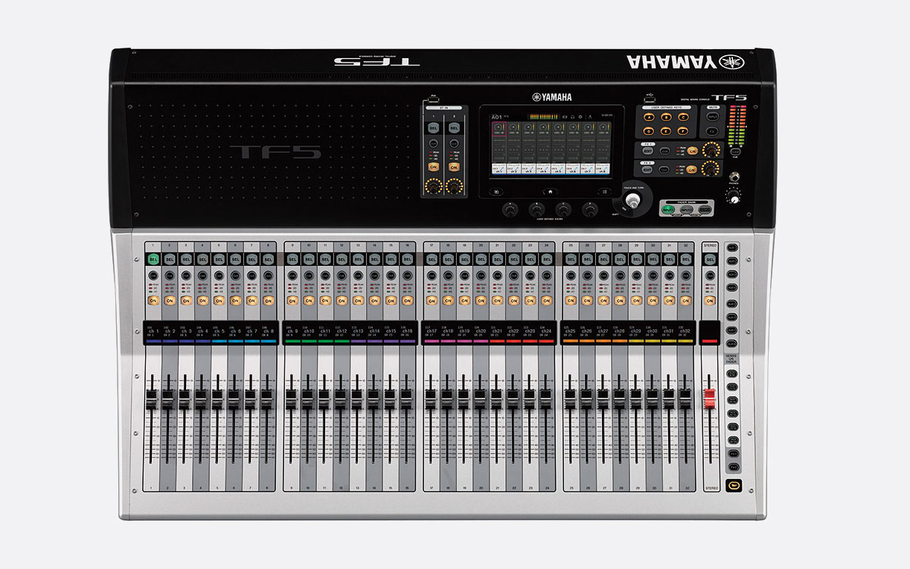This screenshot has width=910, height=569.
Task: Toggle the STEREO channel ON button
Action: pyautogui.click(x=710, y=301)
